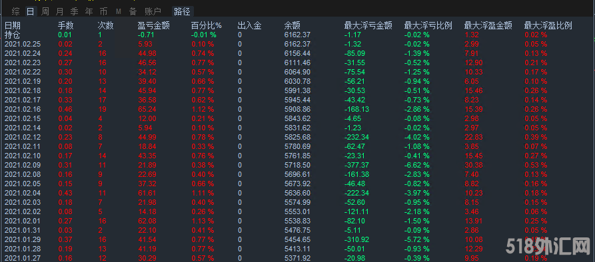Select the 2021.02.09 date row
Image resolution: width=595 pixels, height=262 pixels.
pos(297,165)
